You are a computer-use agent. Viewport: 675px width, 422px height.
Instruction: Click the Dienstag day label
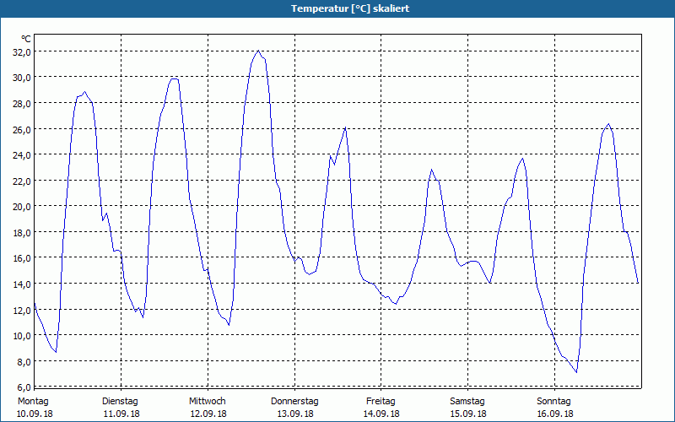coord(120,402)
